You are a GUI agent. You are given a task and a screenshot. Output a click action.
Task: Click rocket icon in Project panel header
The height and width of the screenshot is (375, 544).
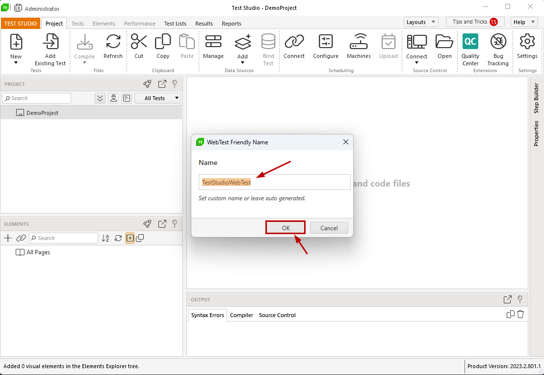tap(148, 84)
